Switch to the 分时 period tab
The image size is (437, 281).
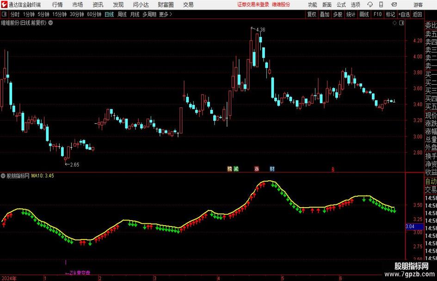(x=15, y=14)
